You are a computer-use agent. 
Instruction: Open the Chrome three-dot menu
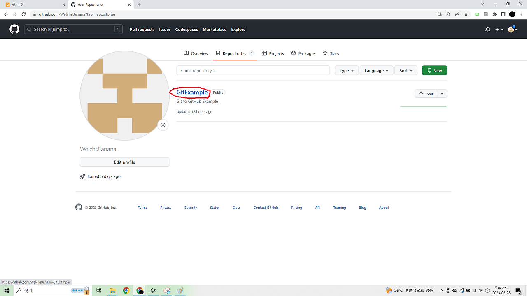point(521,14)
